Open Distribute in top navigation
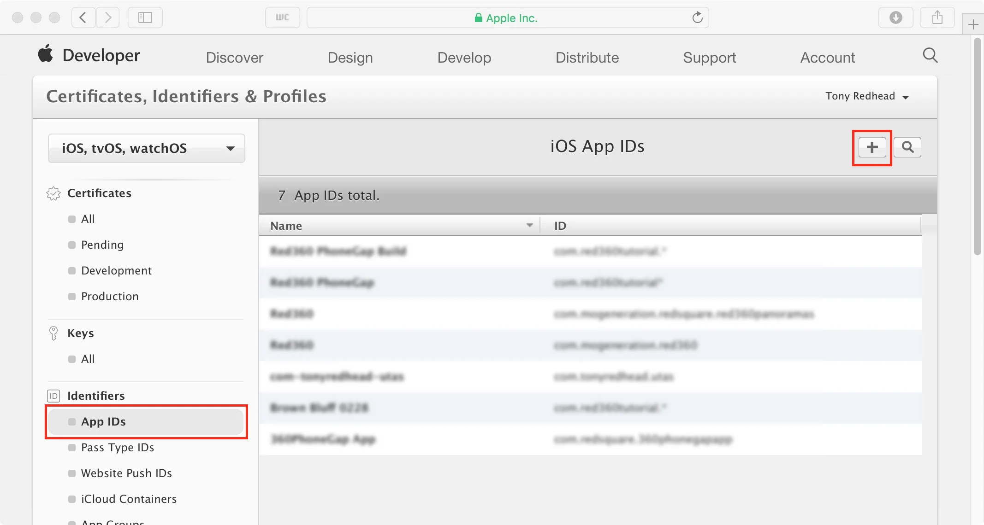 [x=587, y=58]
